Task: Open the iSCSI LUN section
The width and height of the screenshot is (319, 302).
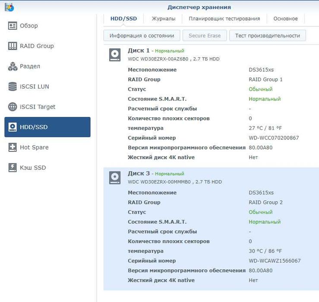Action: pos(47,86)
